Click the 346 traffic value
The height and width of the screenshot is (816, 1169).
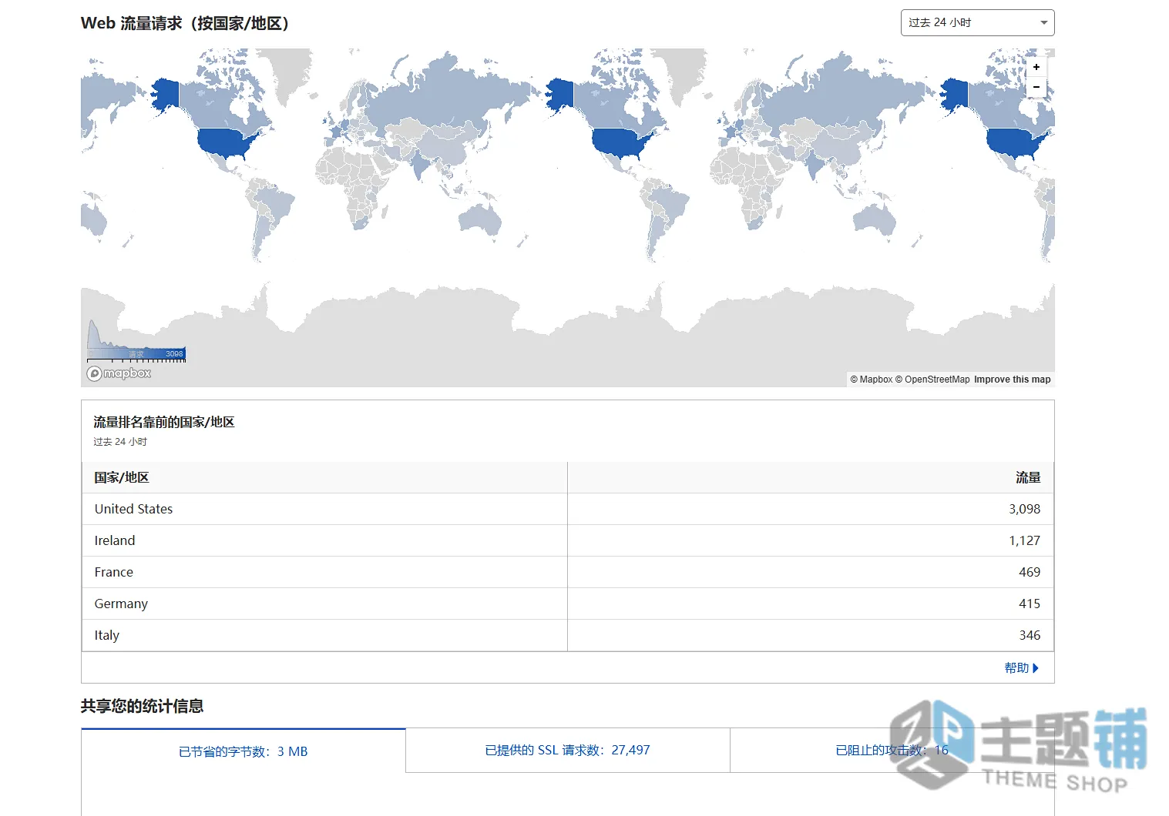coord(1030,635)
